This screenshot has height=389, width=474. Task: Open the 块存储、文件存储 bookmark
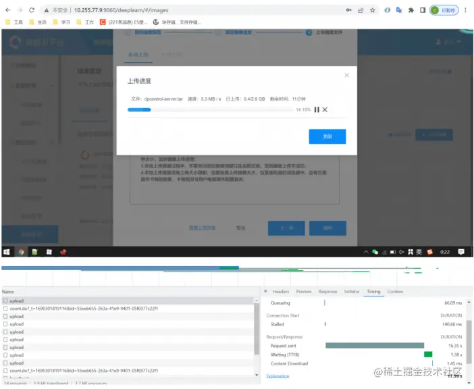click(x=177, y=22)
